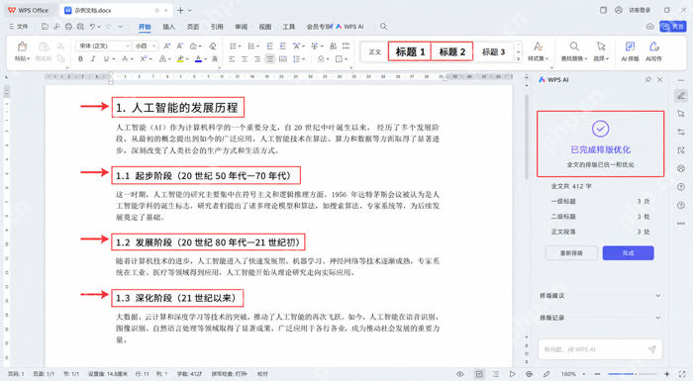Apply the 标题 1 style
Screen dimensions: 693x381
coord(410,51)
